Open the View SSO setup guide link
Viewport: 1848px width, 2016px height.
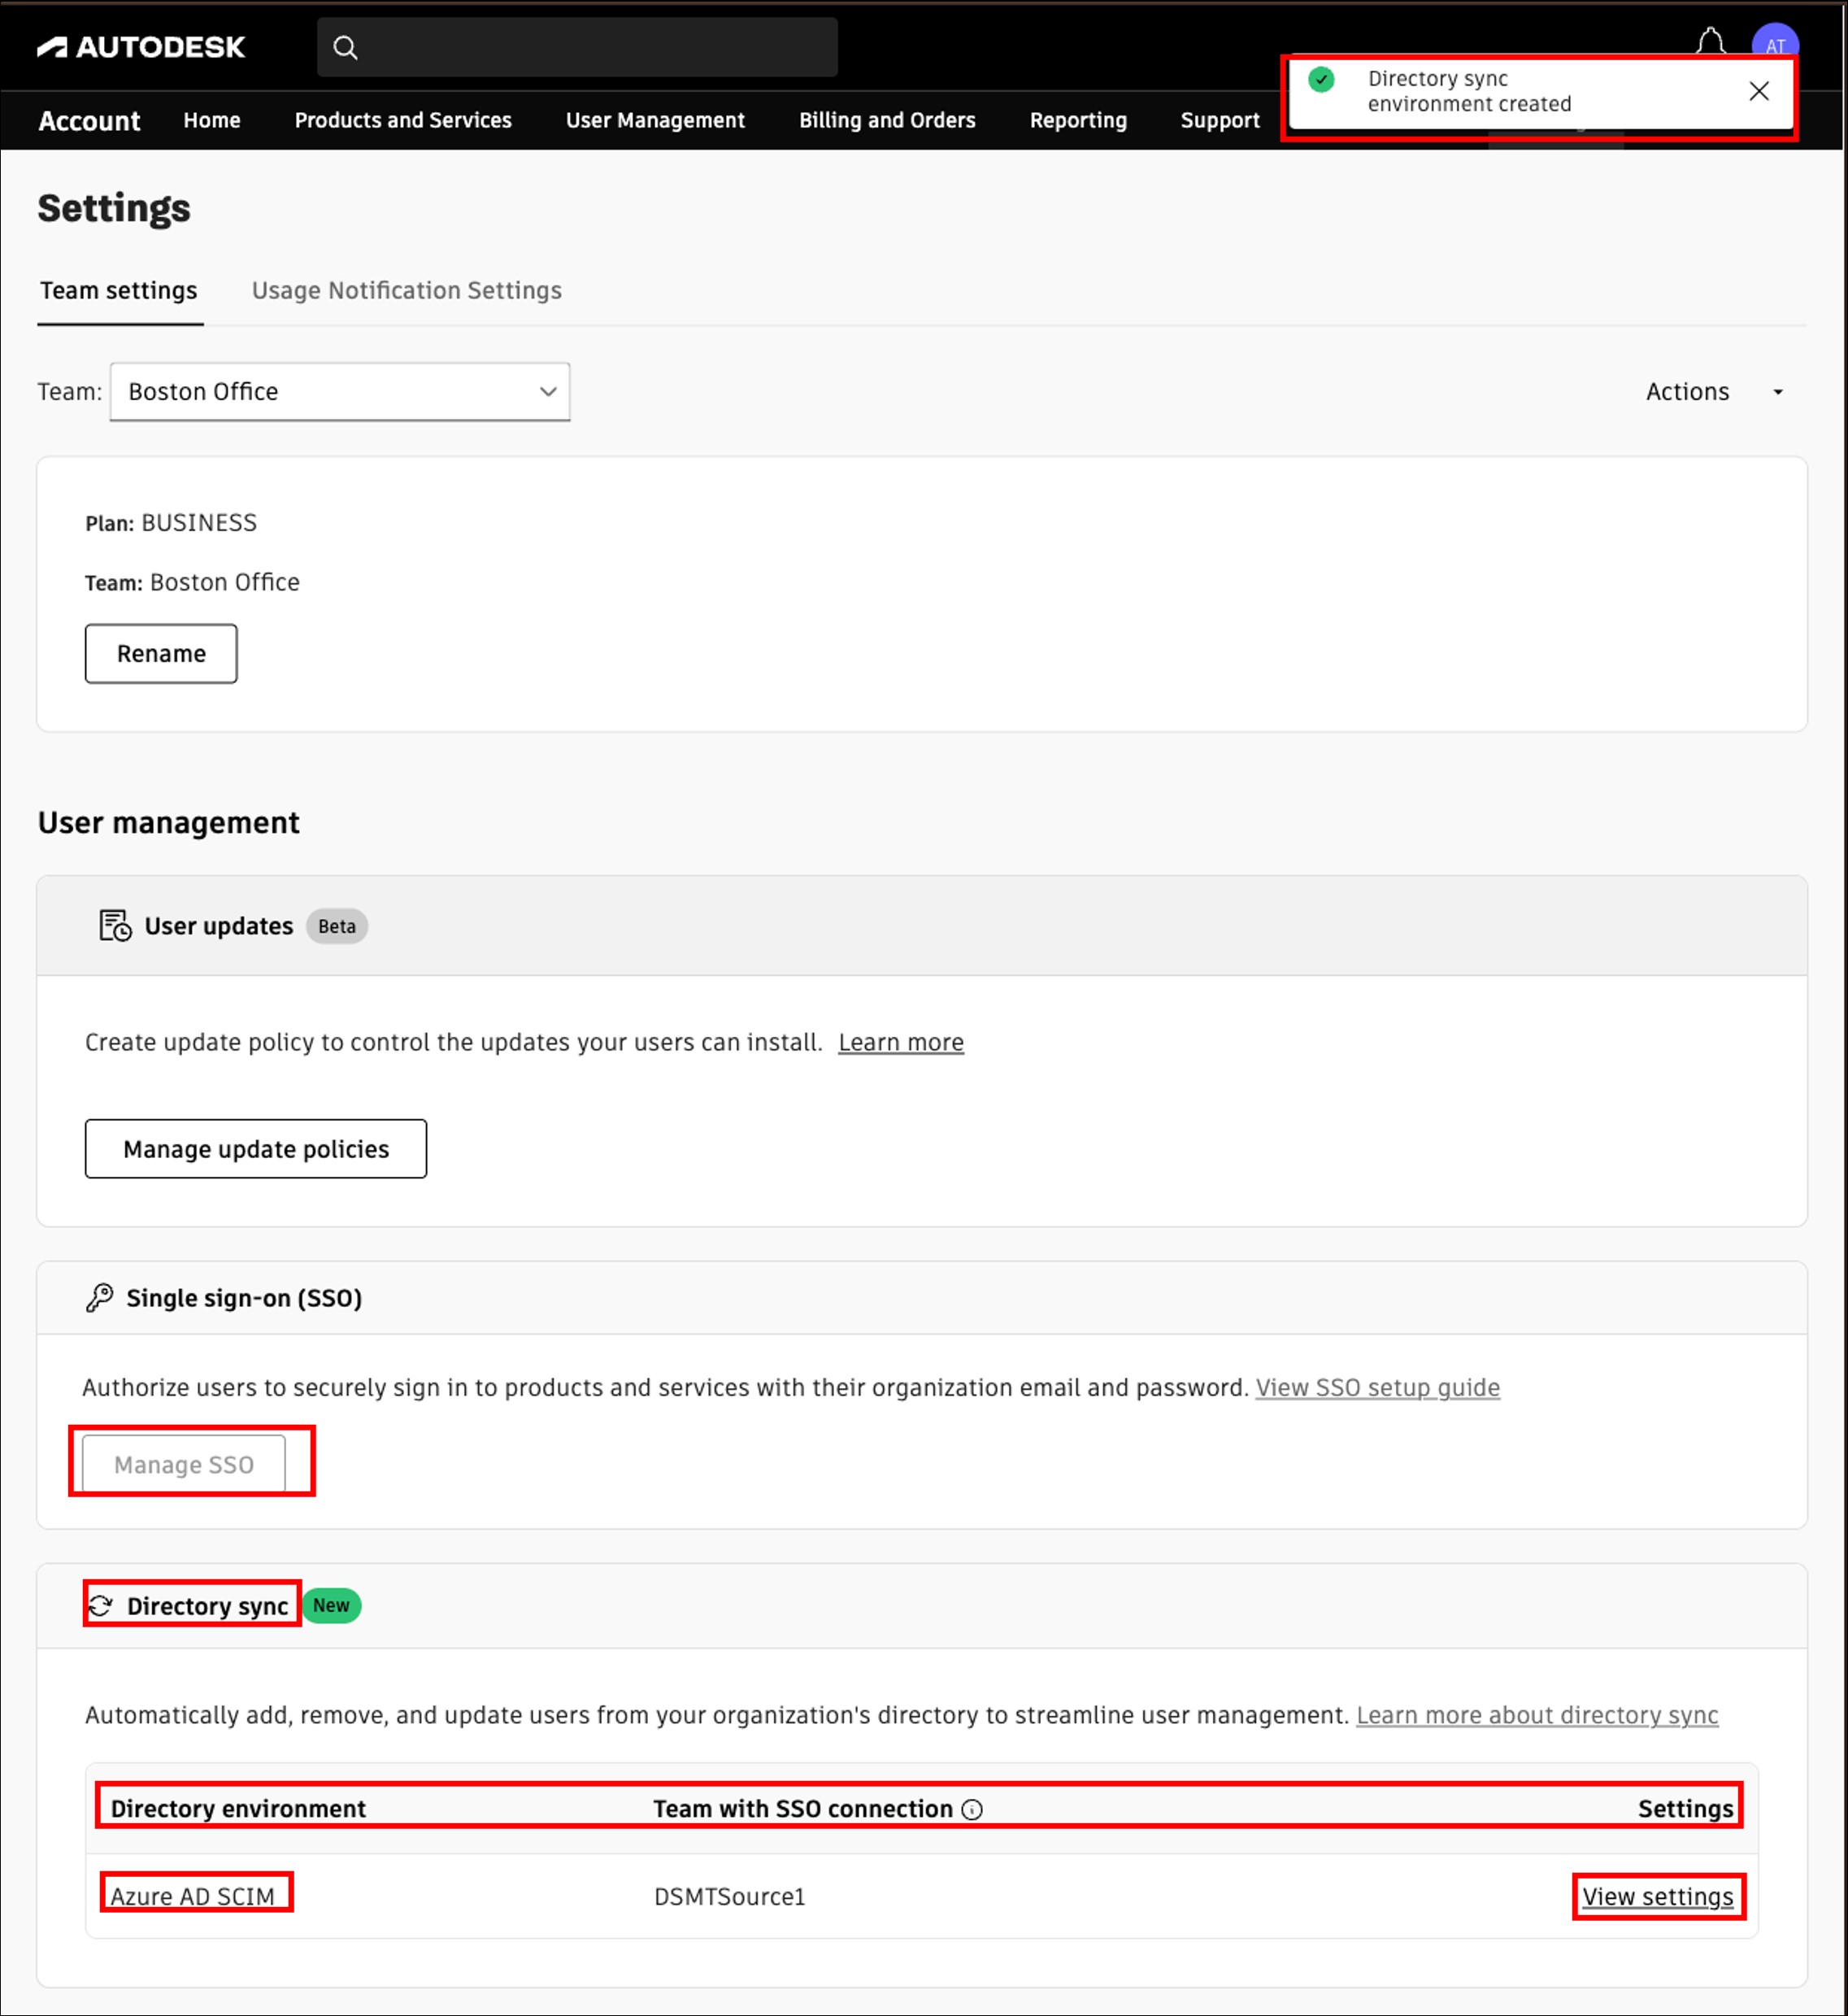click(1377, 1387)
